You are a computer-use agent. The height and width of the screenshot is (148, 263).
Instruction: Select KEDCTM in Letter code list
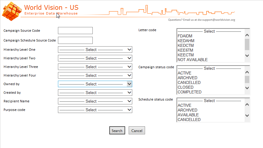click(x=211, y=45)
